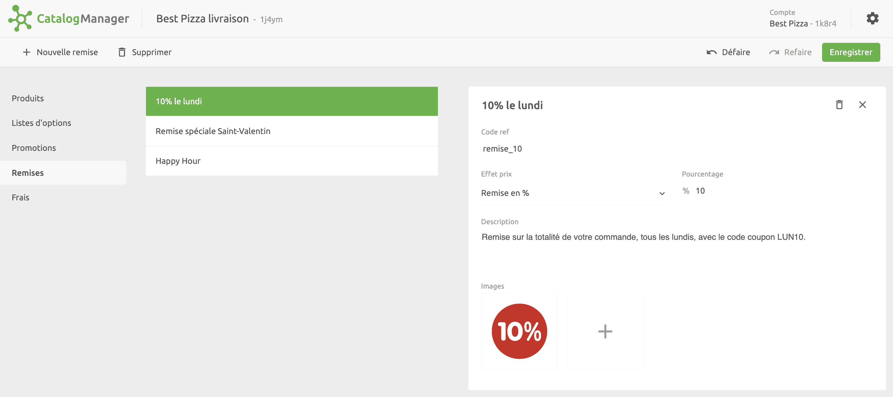
Task: Click the trash icon next to Supprimer
Action: 122,52
